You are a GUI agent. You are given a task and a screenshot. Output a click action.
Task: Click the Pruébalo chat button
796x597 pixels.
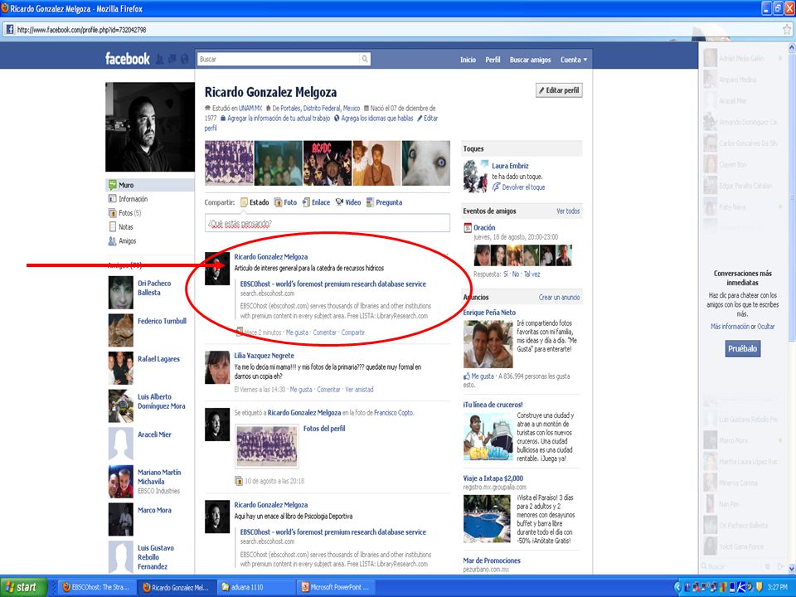(x=742, y=349)
